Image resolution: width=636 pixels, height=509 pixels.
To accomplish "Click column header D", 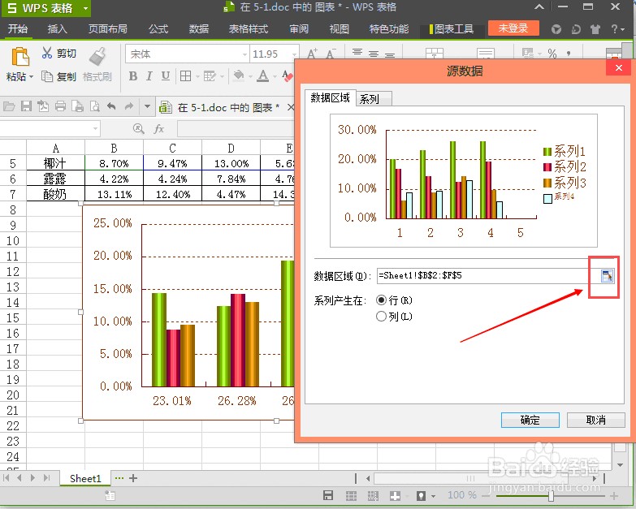I will click(x=231, y=148).
